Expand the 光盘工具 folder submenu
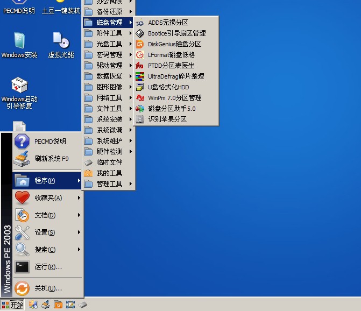This screenshot has height=311, width=361. (109, 44)
